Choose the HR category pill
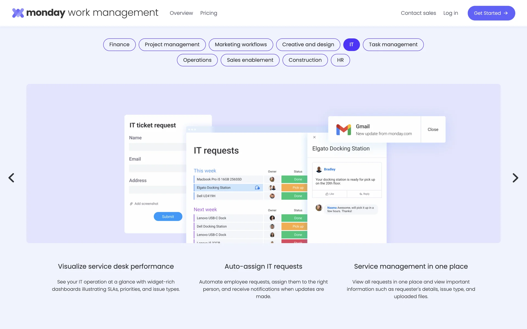The image size is (527, 329). click(340, 60)
